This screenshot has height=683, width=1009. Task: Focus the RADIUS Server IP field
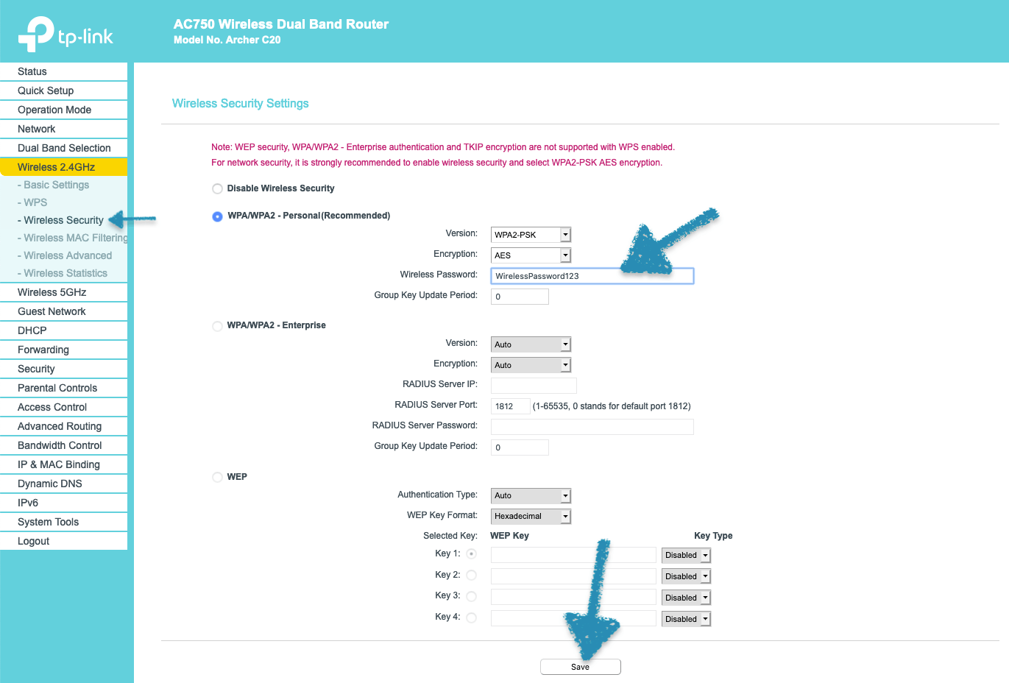(x=534, y=386)
